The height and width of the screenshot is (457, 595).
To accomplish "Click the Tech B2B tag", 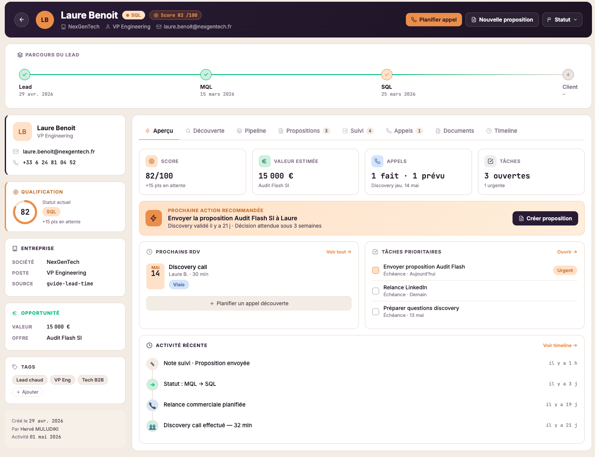I will 93,380.
